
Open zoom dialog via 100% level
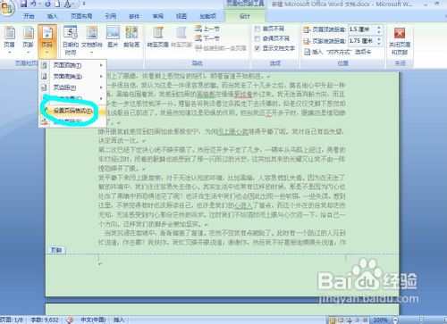(x=381, y=320)
